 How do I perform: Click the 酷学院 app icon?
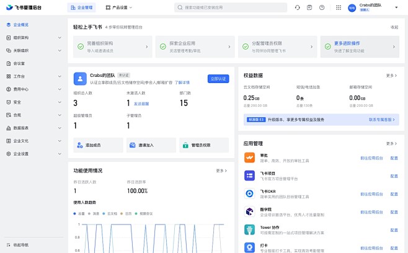coord(249,211)
